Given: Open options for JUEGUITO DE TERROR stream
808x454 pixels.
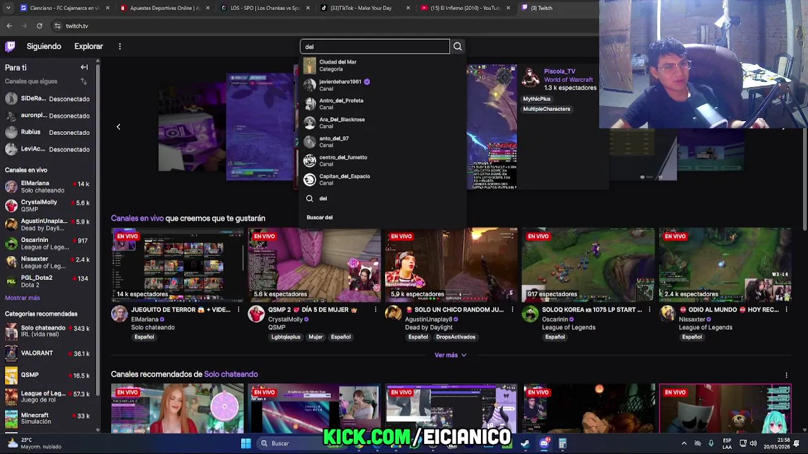Looking at the screenshot, I should click(x=239, y=310).
